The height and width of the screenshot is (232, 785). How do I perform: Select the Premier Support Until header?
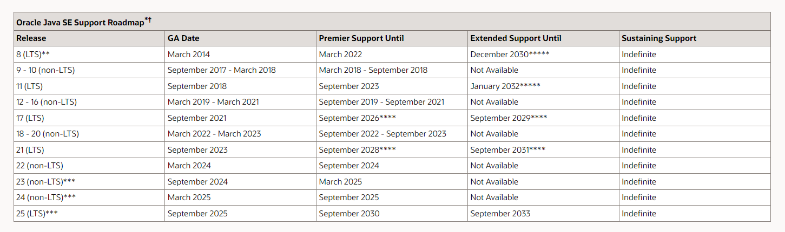tap(361, 38)
